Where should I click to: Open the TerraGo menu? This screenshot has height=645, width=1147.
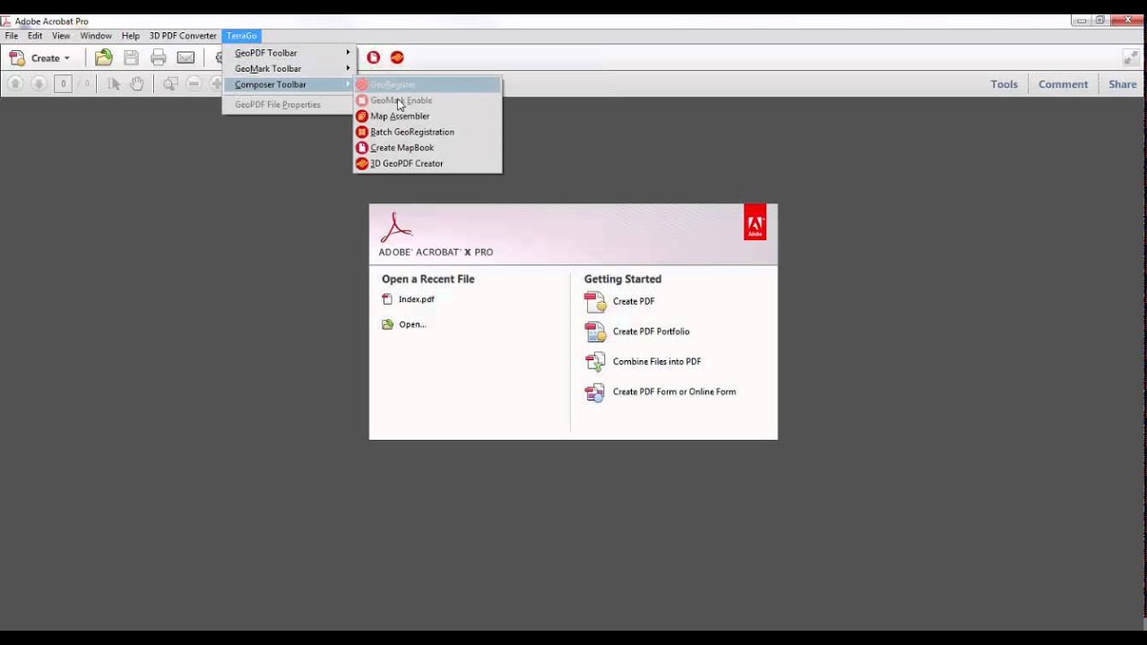241,36
